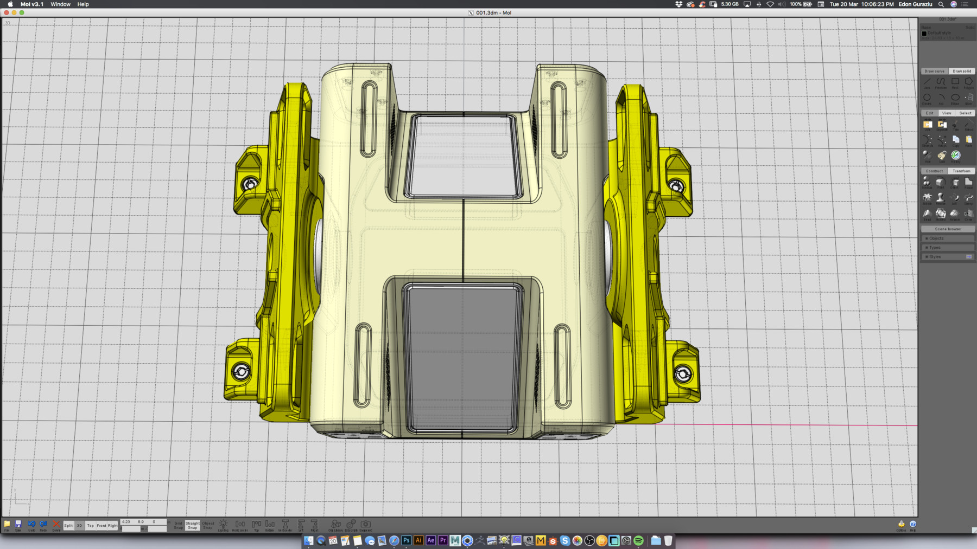The height and width of the screenshot is (549, 977).
Task: Select the Boolean tool
Action: pyautogui.click(x=927, y=182)
